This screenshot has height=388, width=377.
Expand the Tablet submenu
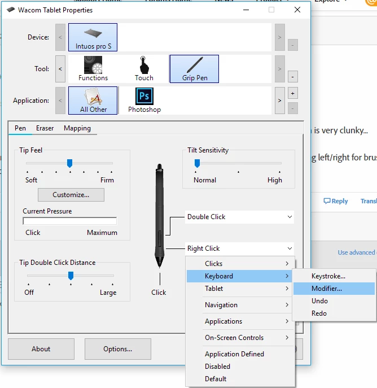pyautogui.click(x=240, y=288)
